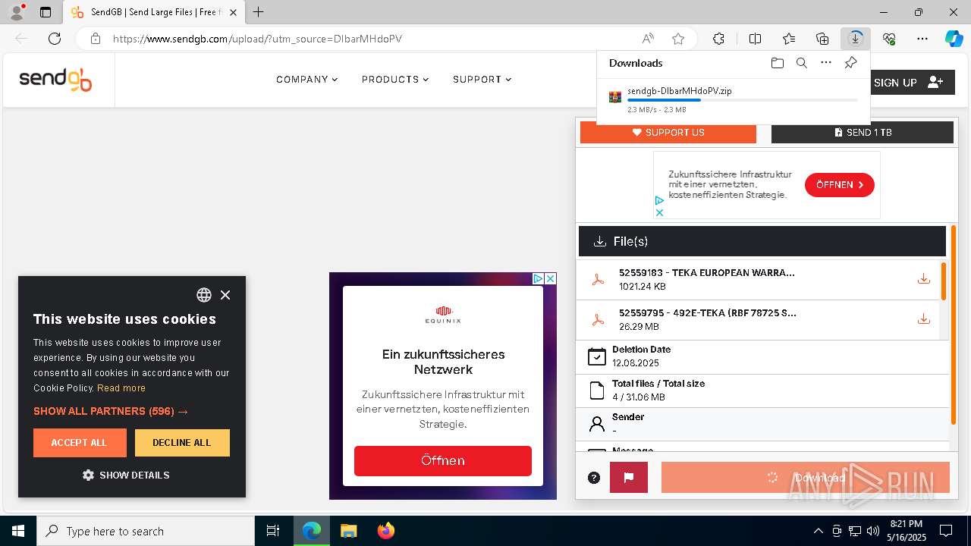Expand the PRODUCTS menu
The height and width of the screenshot is (546, 971).
pyautogui.click(x=394, y=80)
